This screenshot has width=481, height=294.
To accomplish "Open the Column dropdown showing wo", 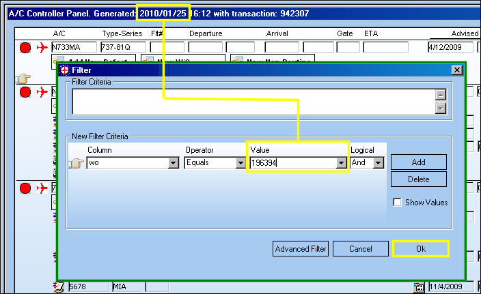I will [x=174, y=163].
